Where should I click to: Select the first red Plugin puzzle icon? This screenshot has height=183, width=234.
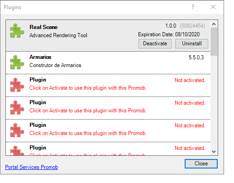pyautogui.click(x=17, y=85)
